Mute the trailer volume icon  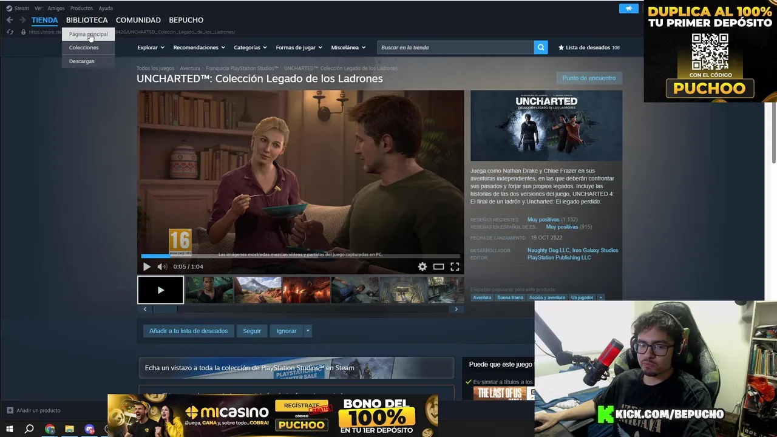[162, 266]
